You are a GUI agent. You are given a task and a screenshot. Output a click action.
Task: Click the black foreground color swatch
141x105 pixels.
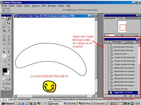pyautogui.click(x=5, y=70)
